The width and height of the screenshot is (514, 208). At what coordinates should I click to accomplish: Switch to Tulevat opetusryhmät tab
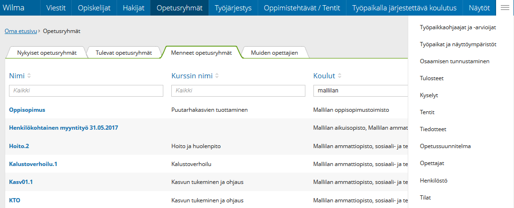pyautogui.click(x=124, y=52)
